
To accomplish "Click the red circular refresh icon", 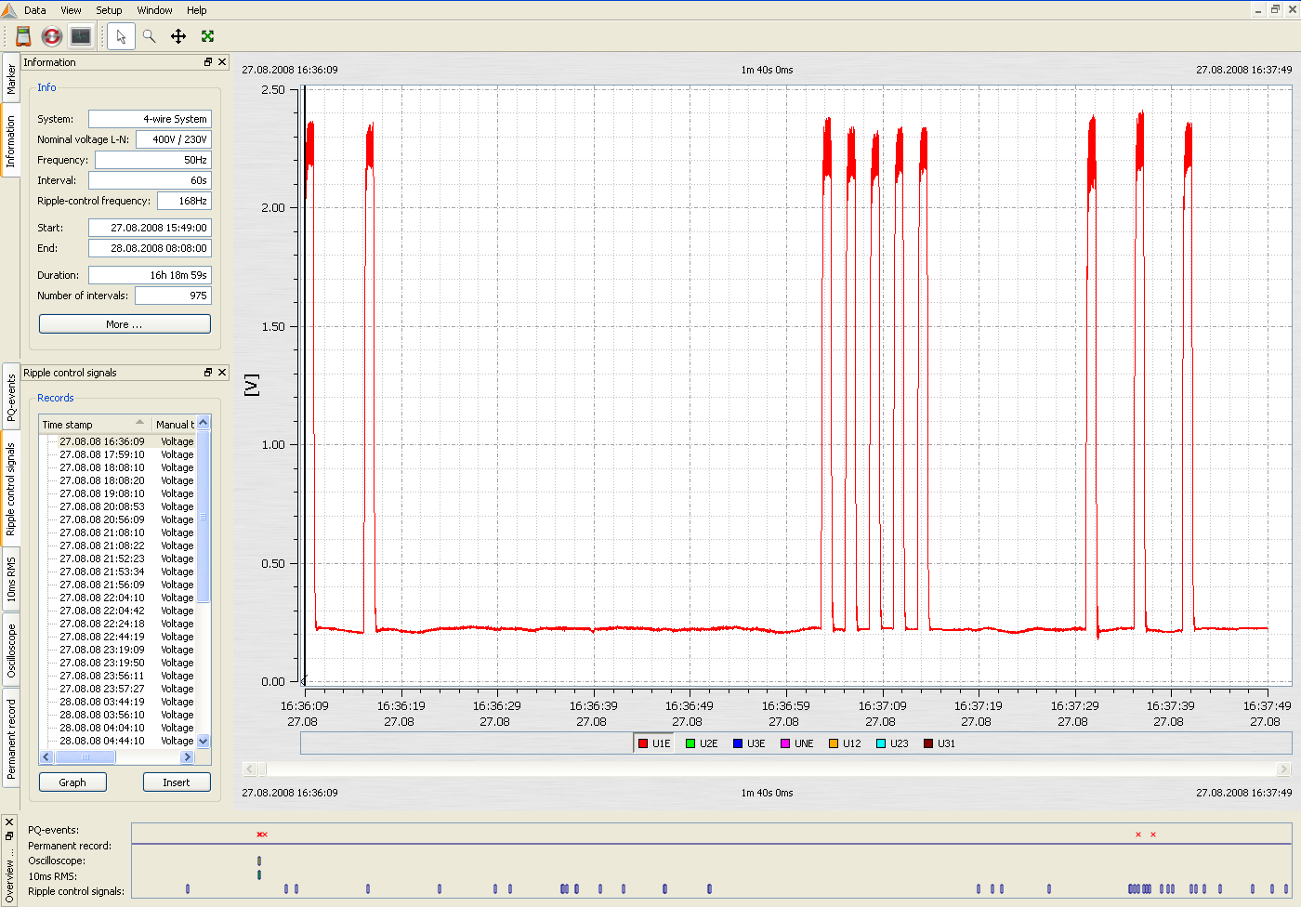I will coord(52,36).
